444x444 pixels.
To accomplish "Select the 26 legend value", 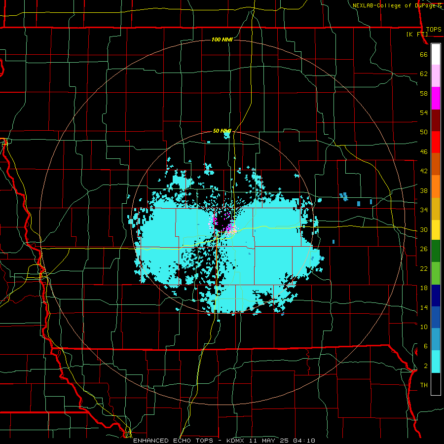I will tap(424, 249).
